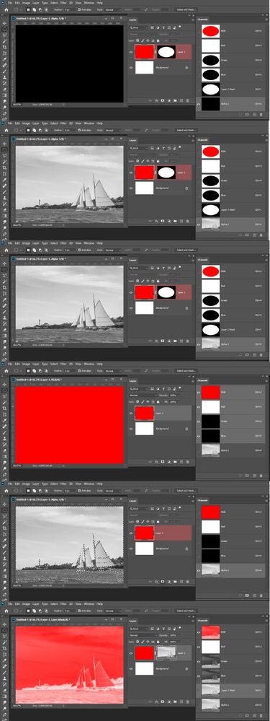Click the Select and Mask button above the black canvas

(x=186, y=9)
